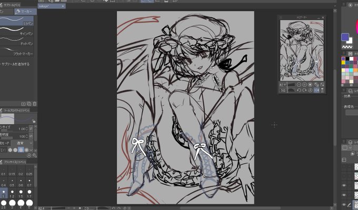The image size is (358, 210).
Task: Click the delete sub tool trash icon
Action: coord(34,104)
